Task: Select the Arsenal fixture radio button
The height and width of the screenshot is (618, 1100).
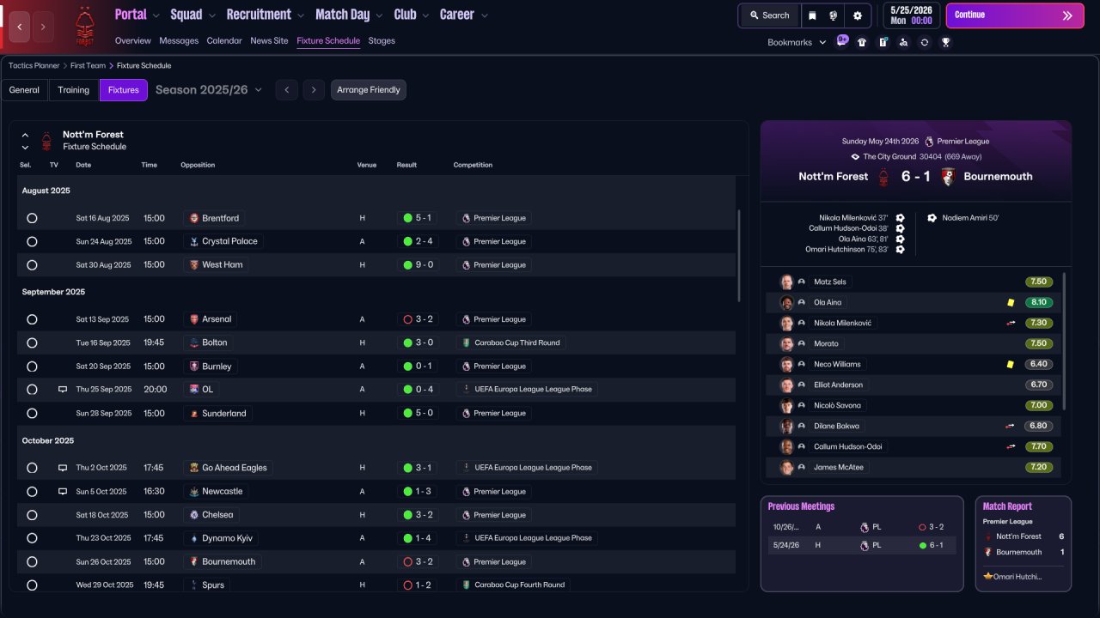Action: 32,319
